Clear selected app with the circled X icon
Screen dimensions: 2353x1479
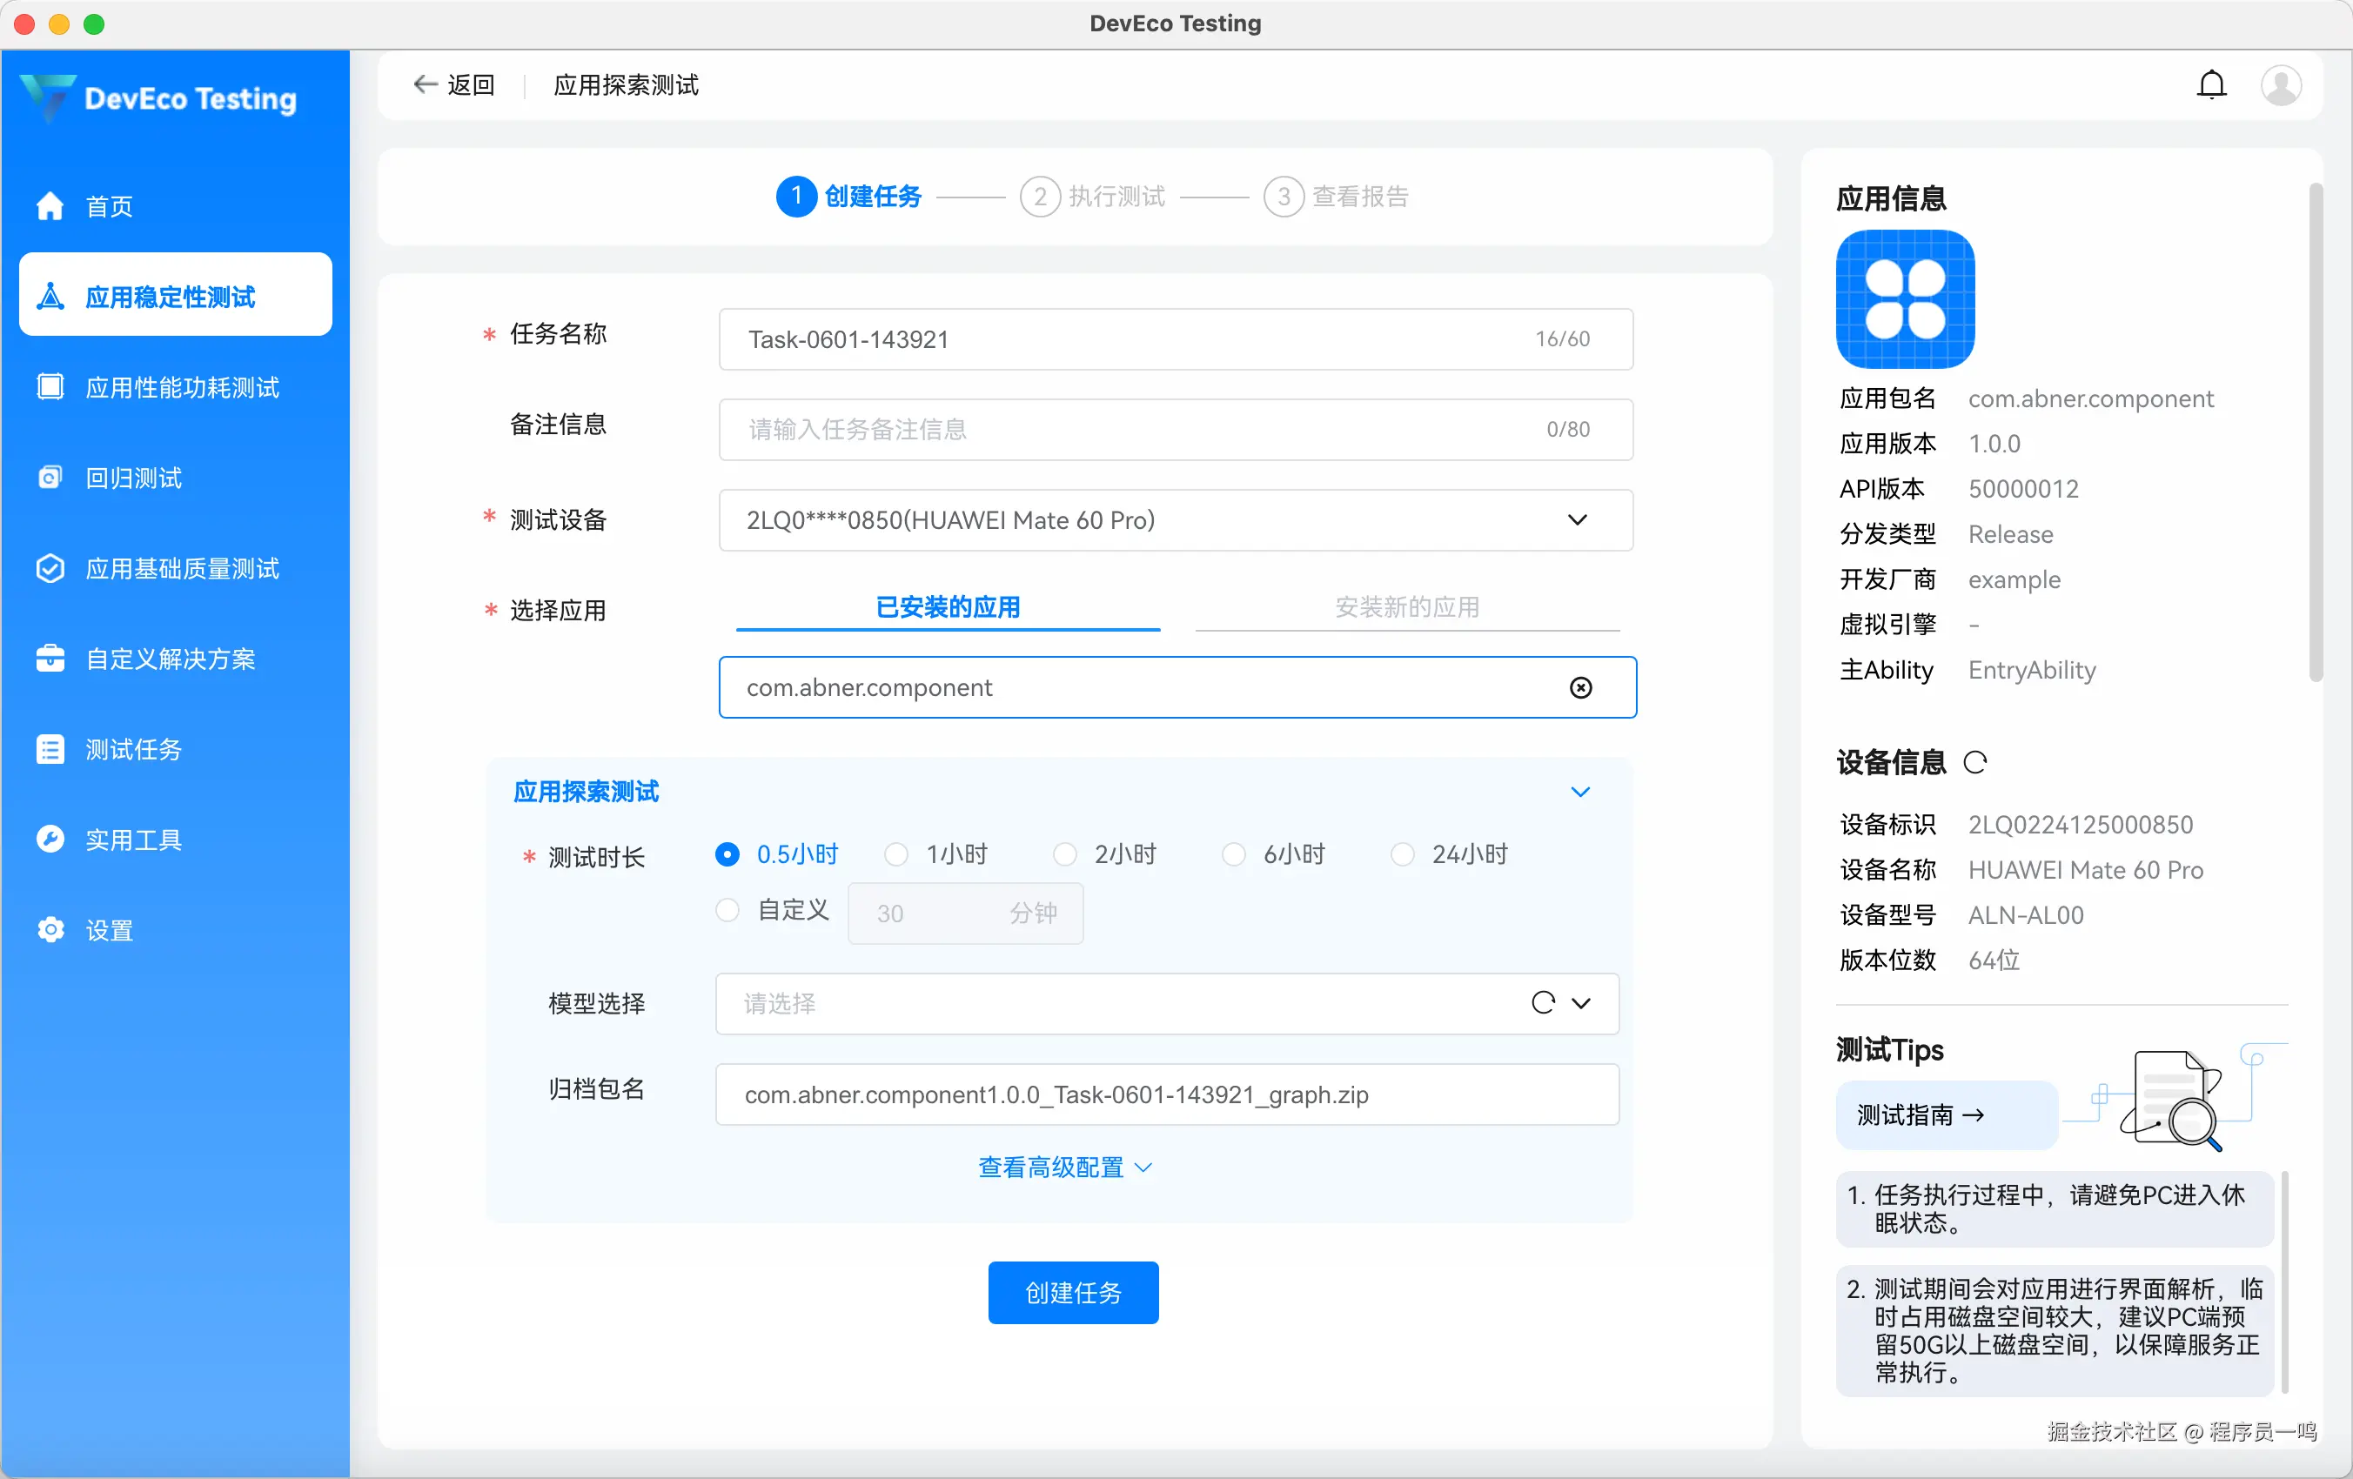coord(1580,687)
